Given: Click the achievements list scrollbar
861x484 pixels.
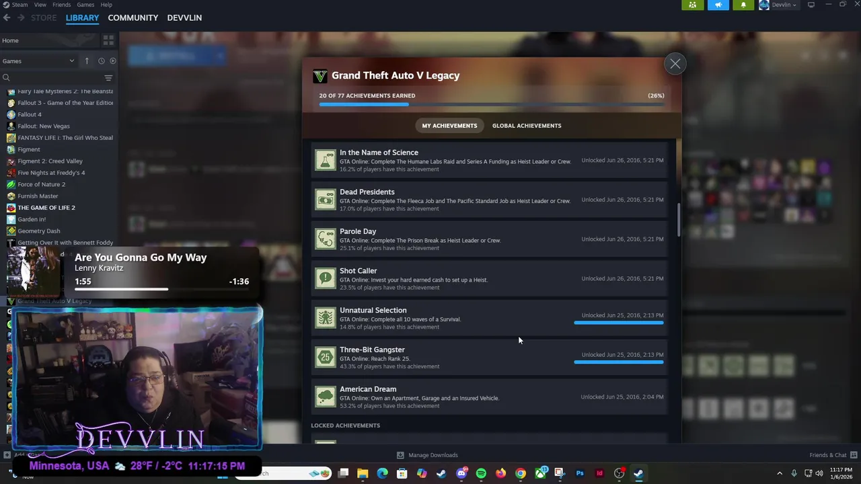Looking at the screenshot, I should point(678,220).
